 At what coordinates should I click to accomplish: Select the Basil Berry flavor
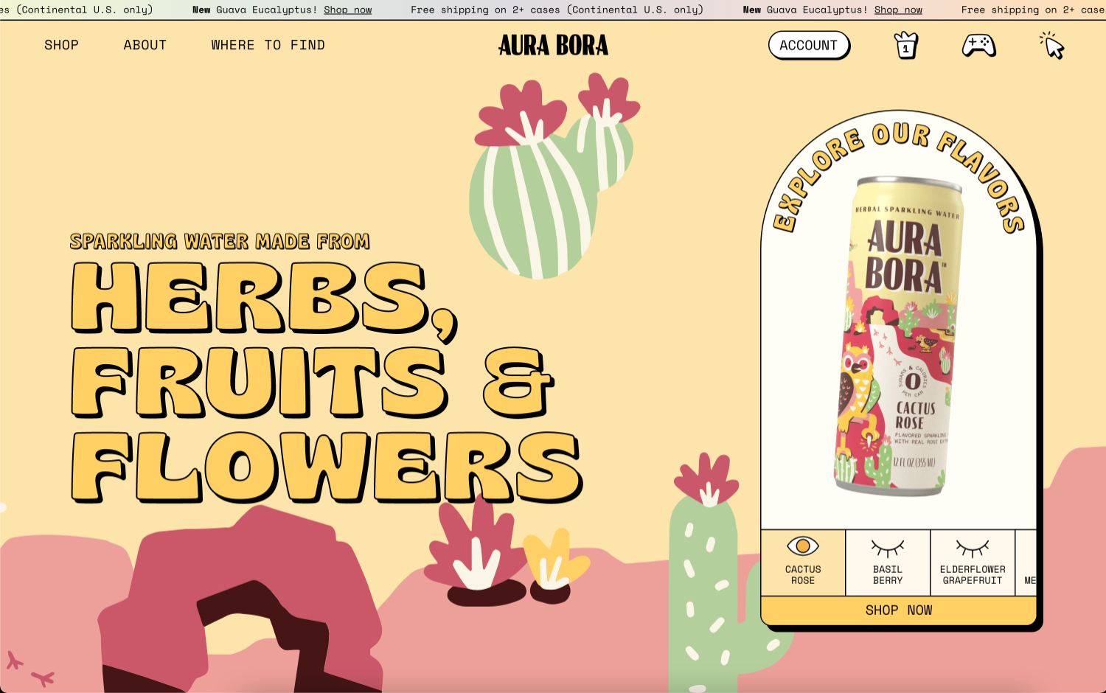click(x=888, y=563)
